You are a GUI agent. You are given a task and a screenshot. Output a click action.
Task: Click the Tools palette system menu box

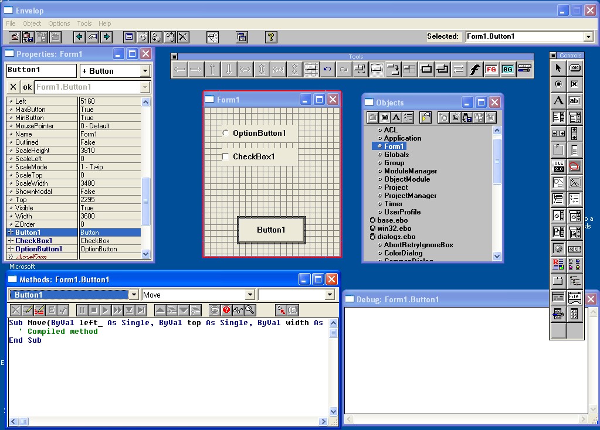174,57
